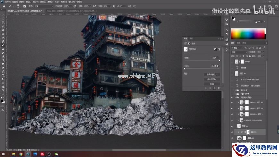Select the Brush tool in left toolbar
This screenshot has width=279, height=157.
tap(3, 45)
